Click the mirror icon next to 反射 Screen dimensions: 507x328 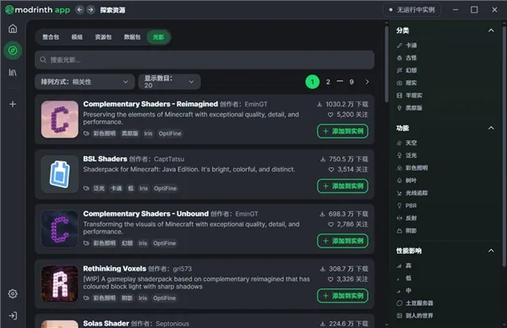coord(400,218)
